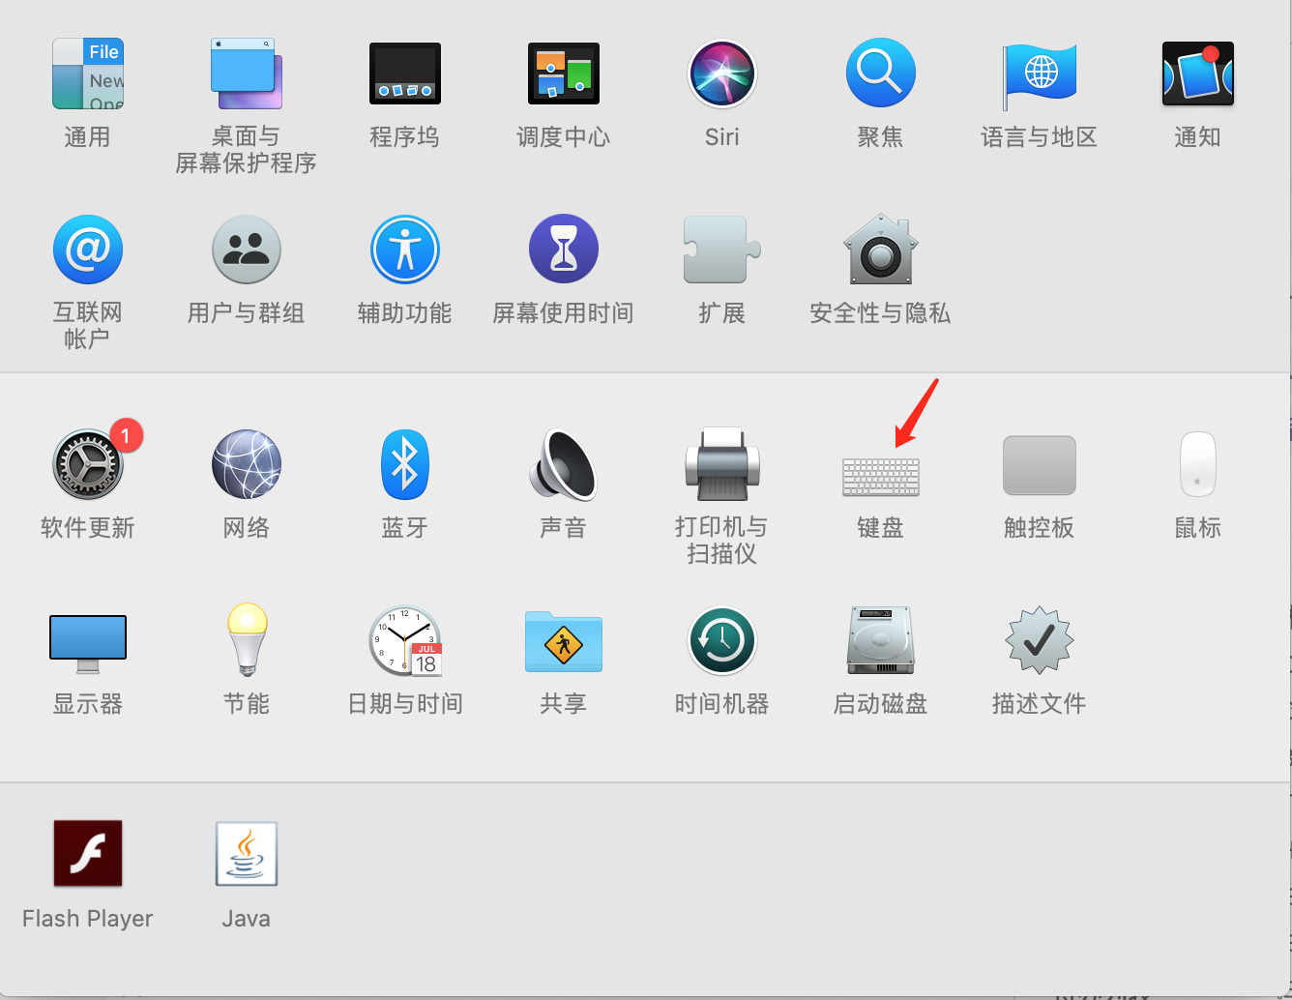Open 触控板 (Trackpad) preferences
Image resolution: width=1292 pixels, height=1000 pixels.
tap(1039, 464)
